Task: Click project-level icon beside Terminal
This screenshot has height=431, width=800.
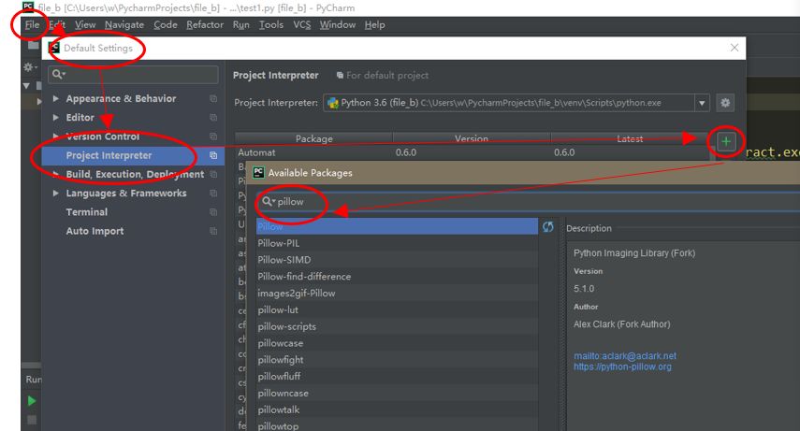Action: pos(213,212)
